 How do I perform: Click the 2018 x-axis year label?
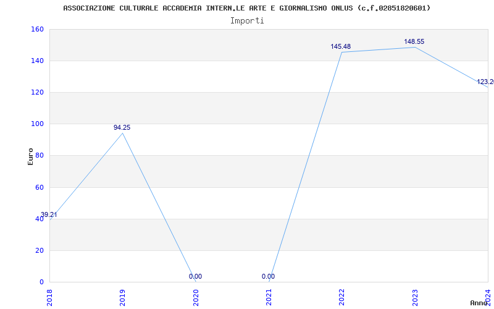(49, 298)
